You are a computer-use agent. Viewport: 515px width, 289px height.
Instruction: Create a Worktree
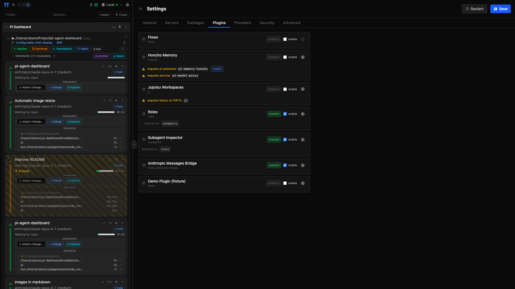[x=40, y=49]
